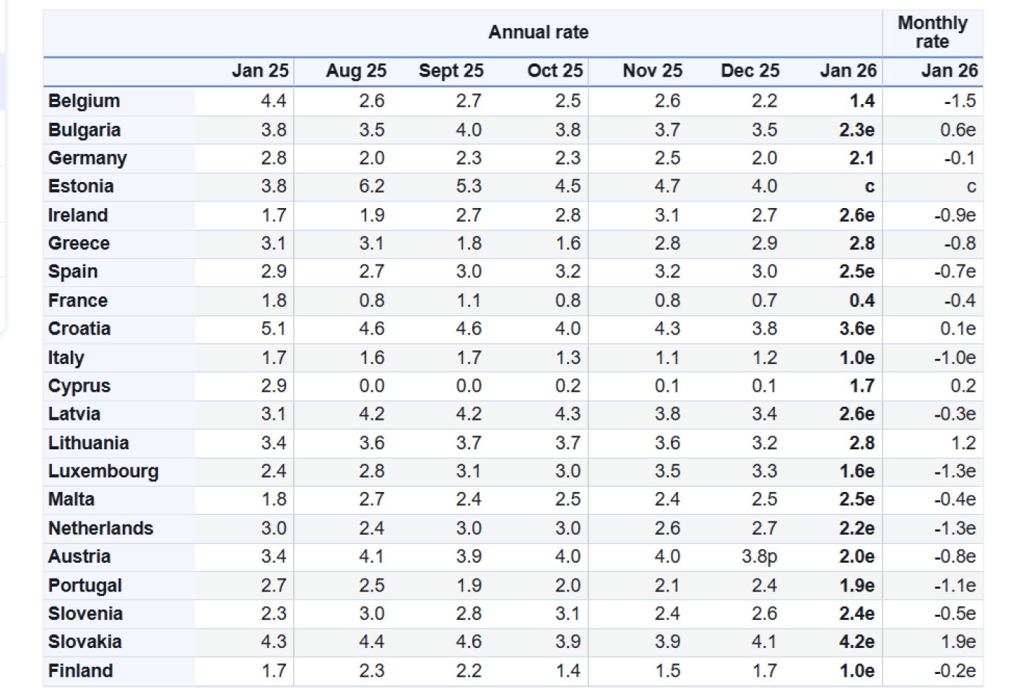Click the Belgium row label
This screenshot has height=700, width=1011.
pos(84,101)
